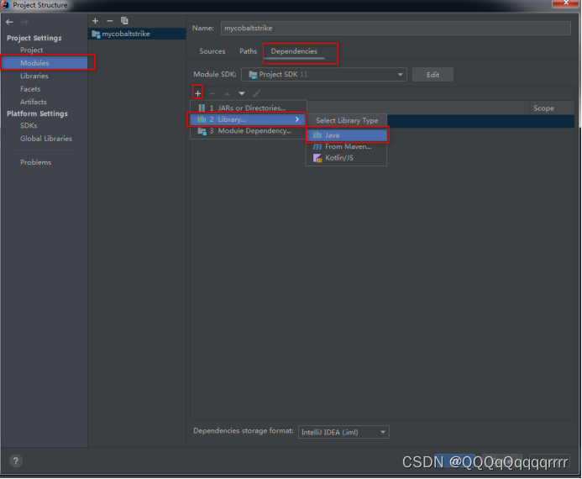Move dependency down arrow
The image size is (582, 479).
tap(242, 93)
